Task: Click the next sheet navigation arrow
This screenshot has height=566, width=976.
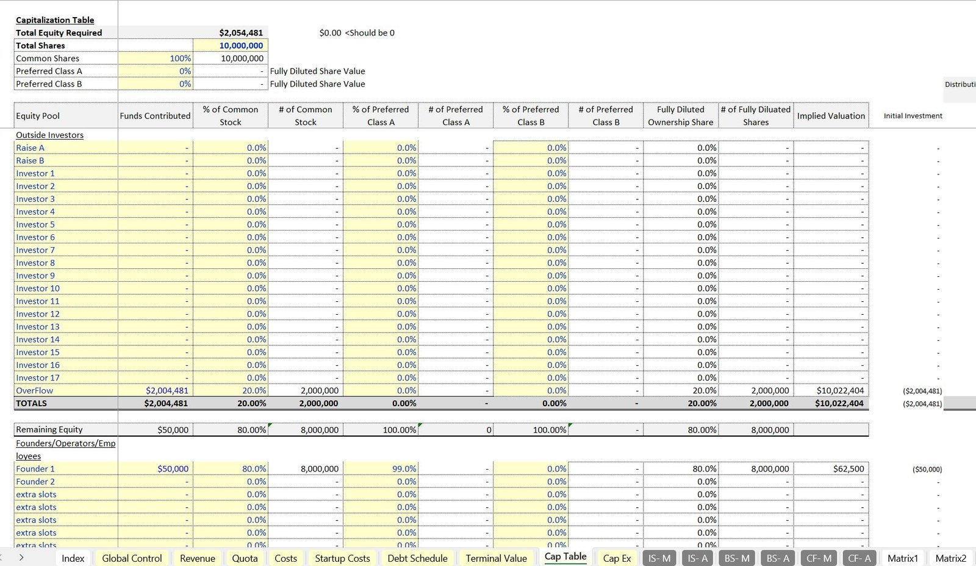Action: [x=21, y=557]
